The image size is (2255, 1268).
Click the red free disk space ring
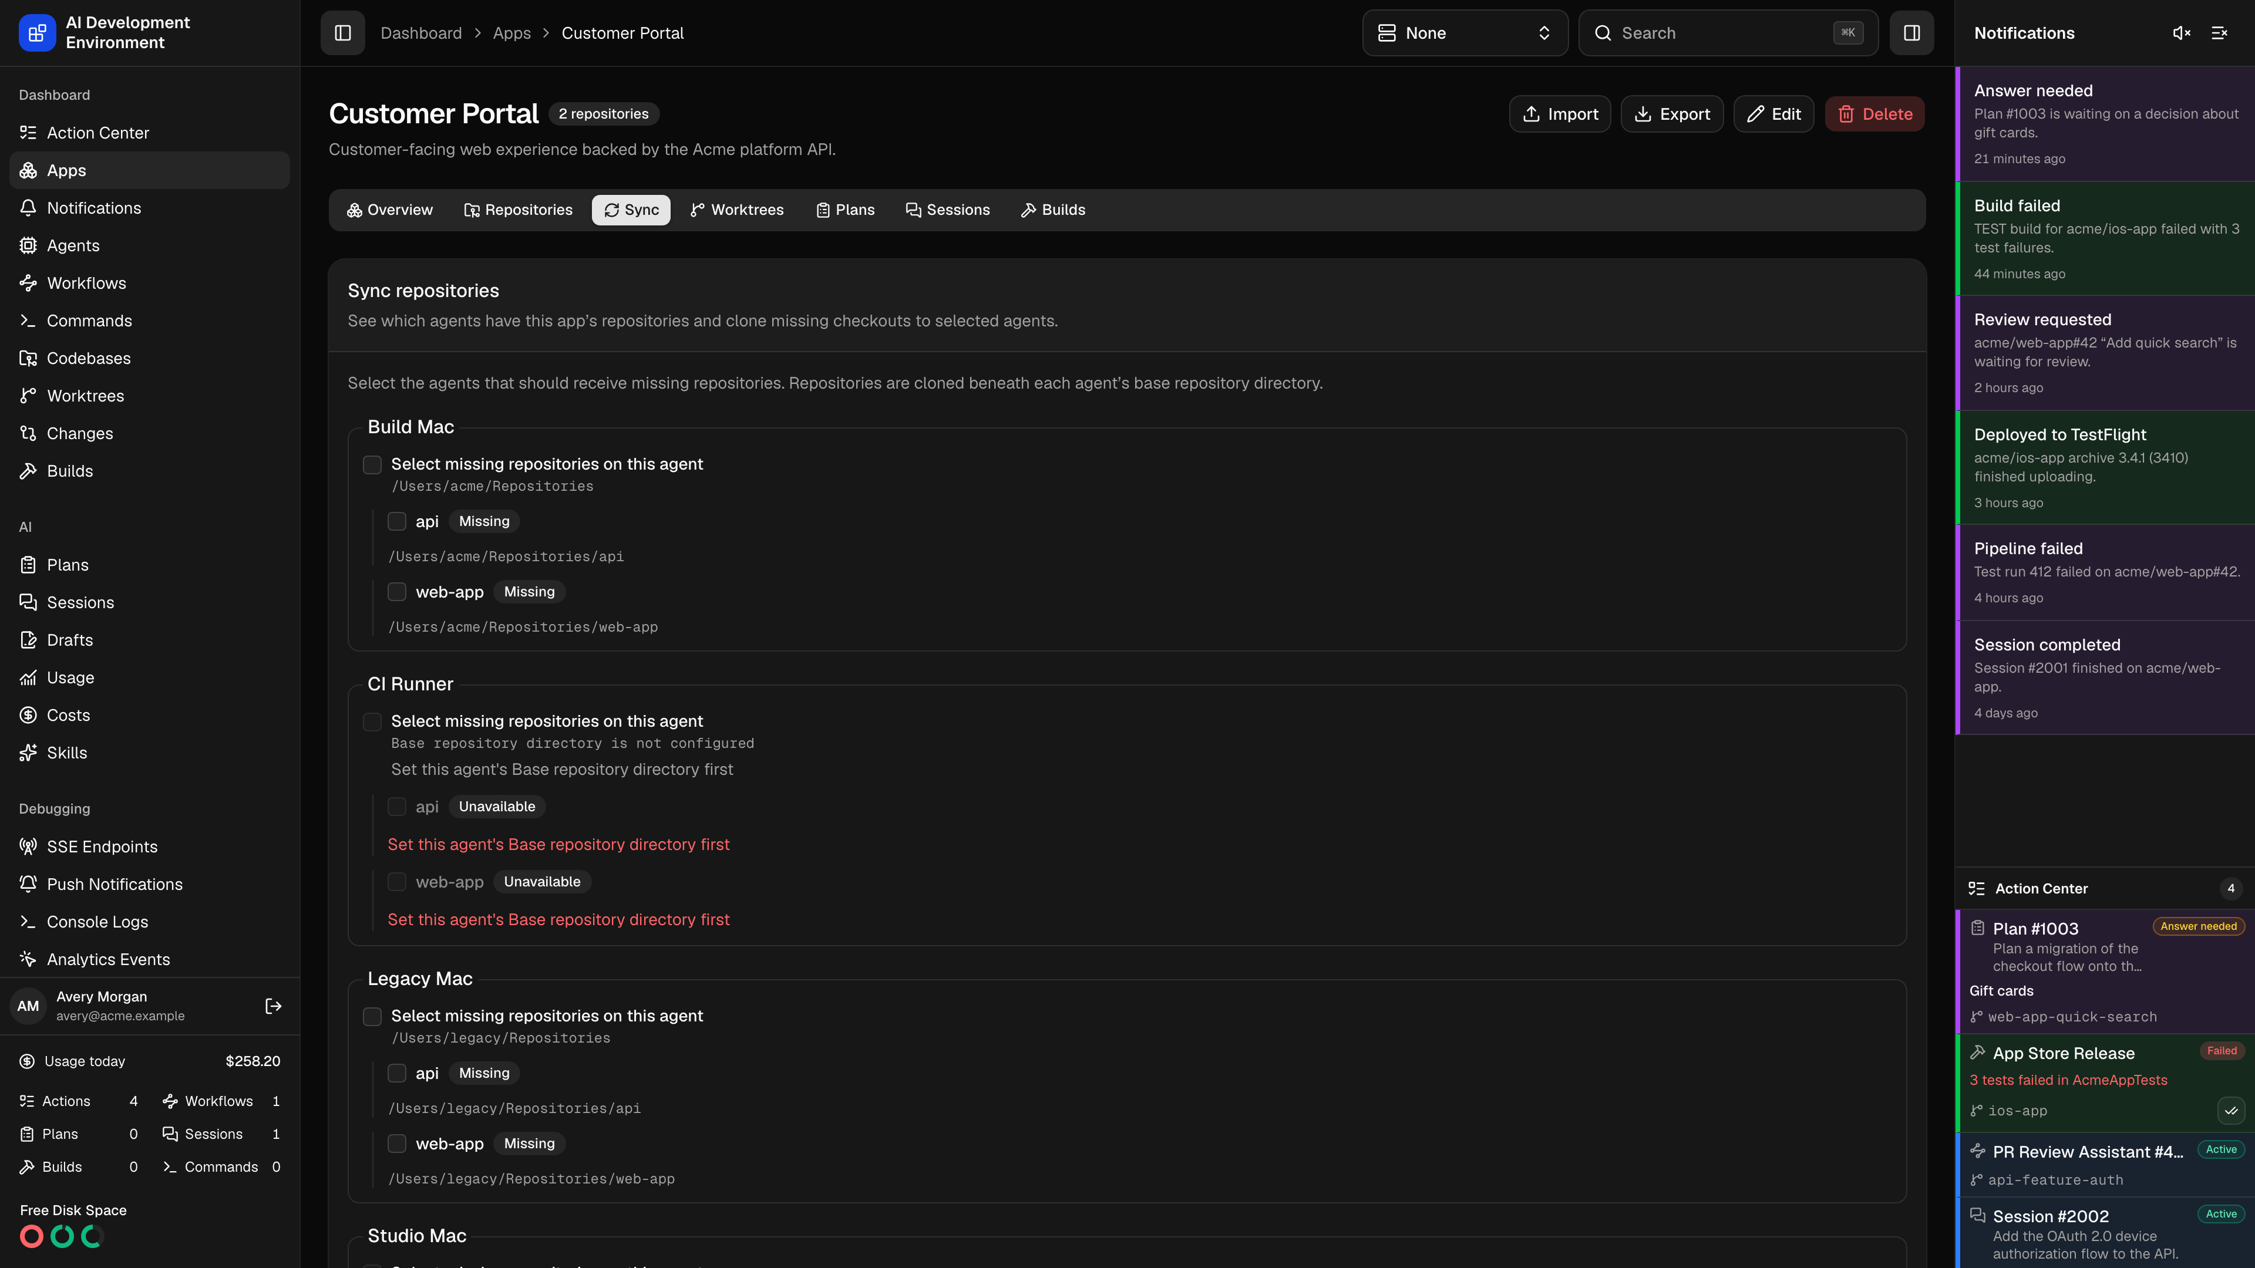tap(32, 1236)
